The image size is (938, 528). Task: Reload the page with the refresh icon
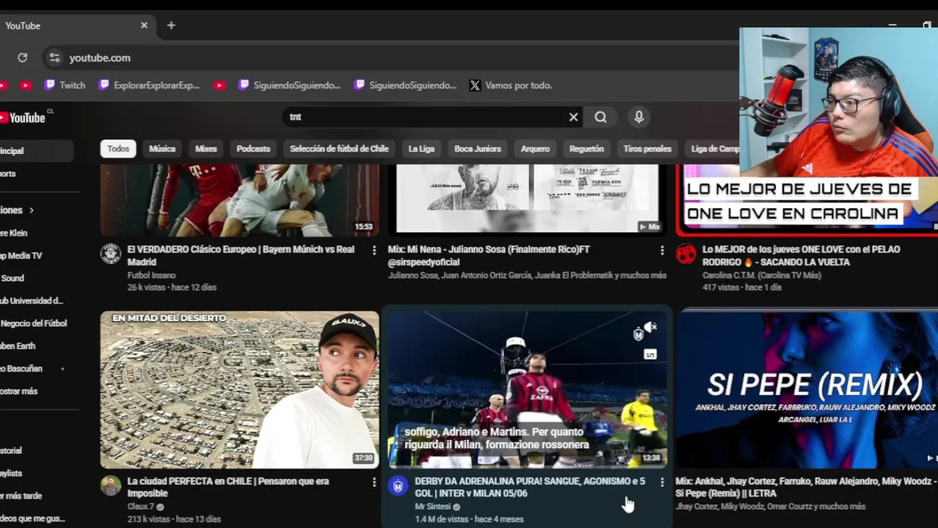[23, 57]
